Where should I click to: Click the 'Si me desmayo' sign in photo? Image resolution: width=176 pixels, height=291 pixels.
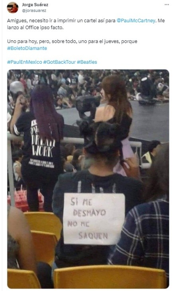point(94,219)
